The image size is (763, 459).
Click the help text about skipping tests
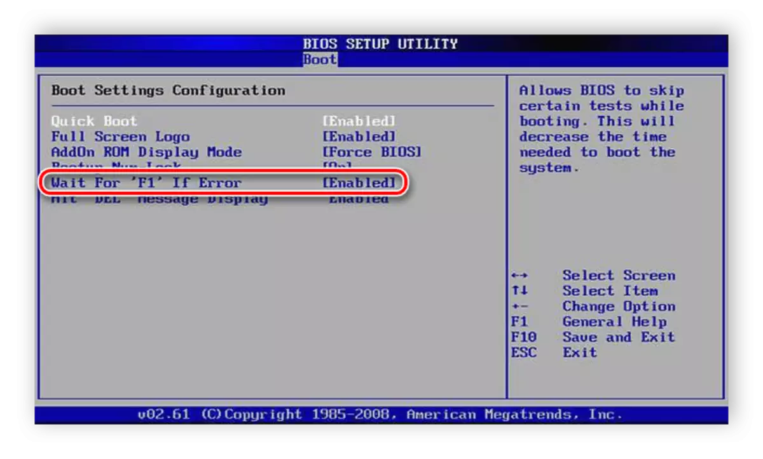[x=601, y=129]
